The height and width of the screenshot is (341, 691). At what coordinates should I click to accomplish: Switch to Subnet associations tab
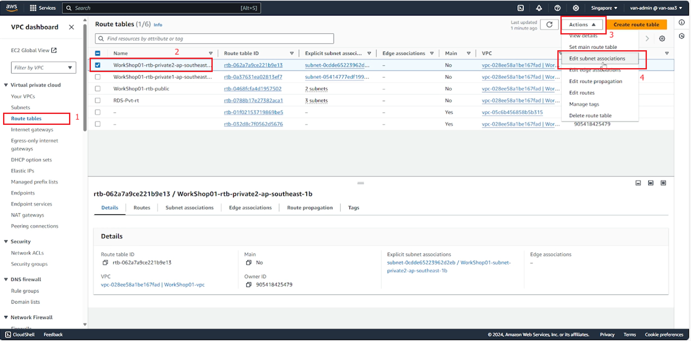tap(190, 208)
